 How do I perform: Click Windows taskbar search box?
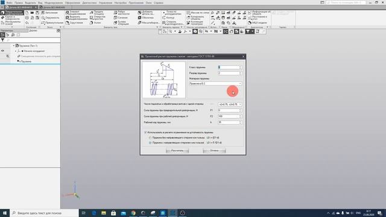44,213
